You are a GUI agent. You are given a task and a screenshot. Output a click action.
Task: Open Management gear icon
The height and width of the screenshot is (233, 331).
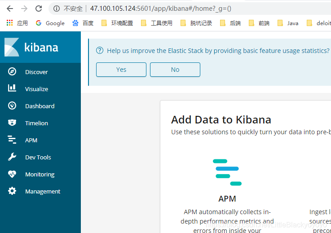click(12, 191)
